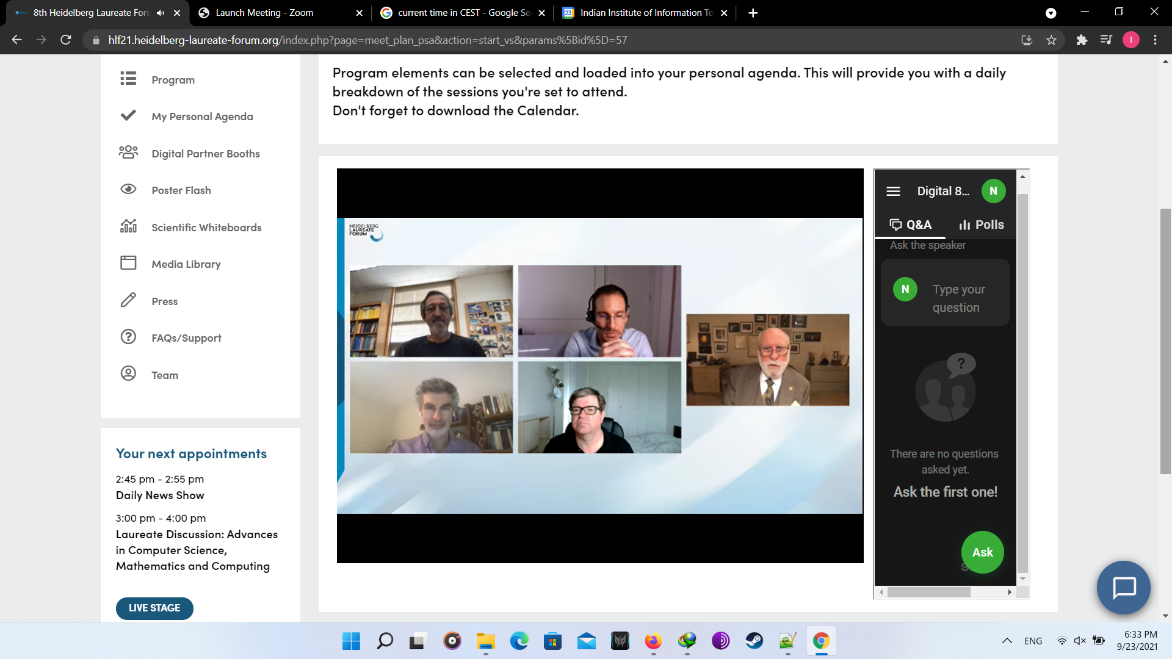Image resolution: width=1172 pixels, height=659 pixels.
Task: Show hidden system tray icons chevron
Action: point(1007,641)
